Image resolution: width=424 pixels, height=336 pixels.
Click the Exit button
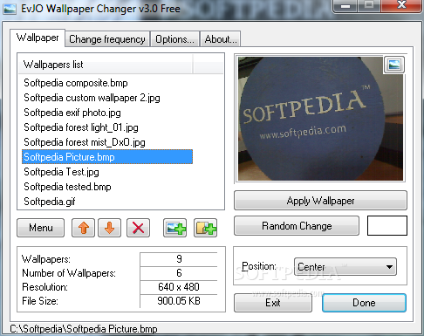coord(273,303)
